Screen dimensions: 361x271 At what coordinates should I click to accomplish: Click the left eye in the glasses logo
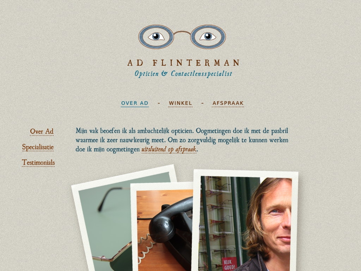[156, 36]
